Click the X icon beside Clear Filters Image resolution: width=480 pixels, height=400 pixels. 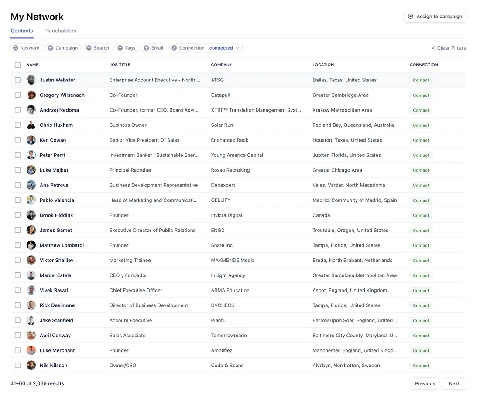433,48
